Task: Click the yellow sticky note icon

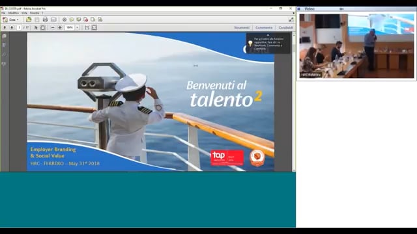Action: [x=72, y=19]
